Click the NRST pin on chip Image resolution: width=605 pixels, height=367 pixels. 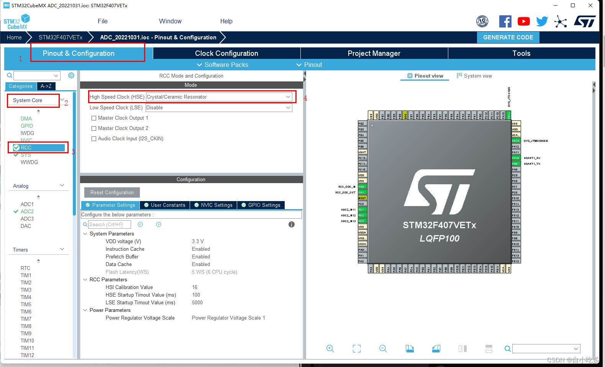click(362, 198)
